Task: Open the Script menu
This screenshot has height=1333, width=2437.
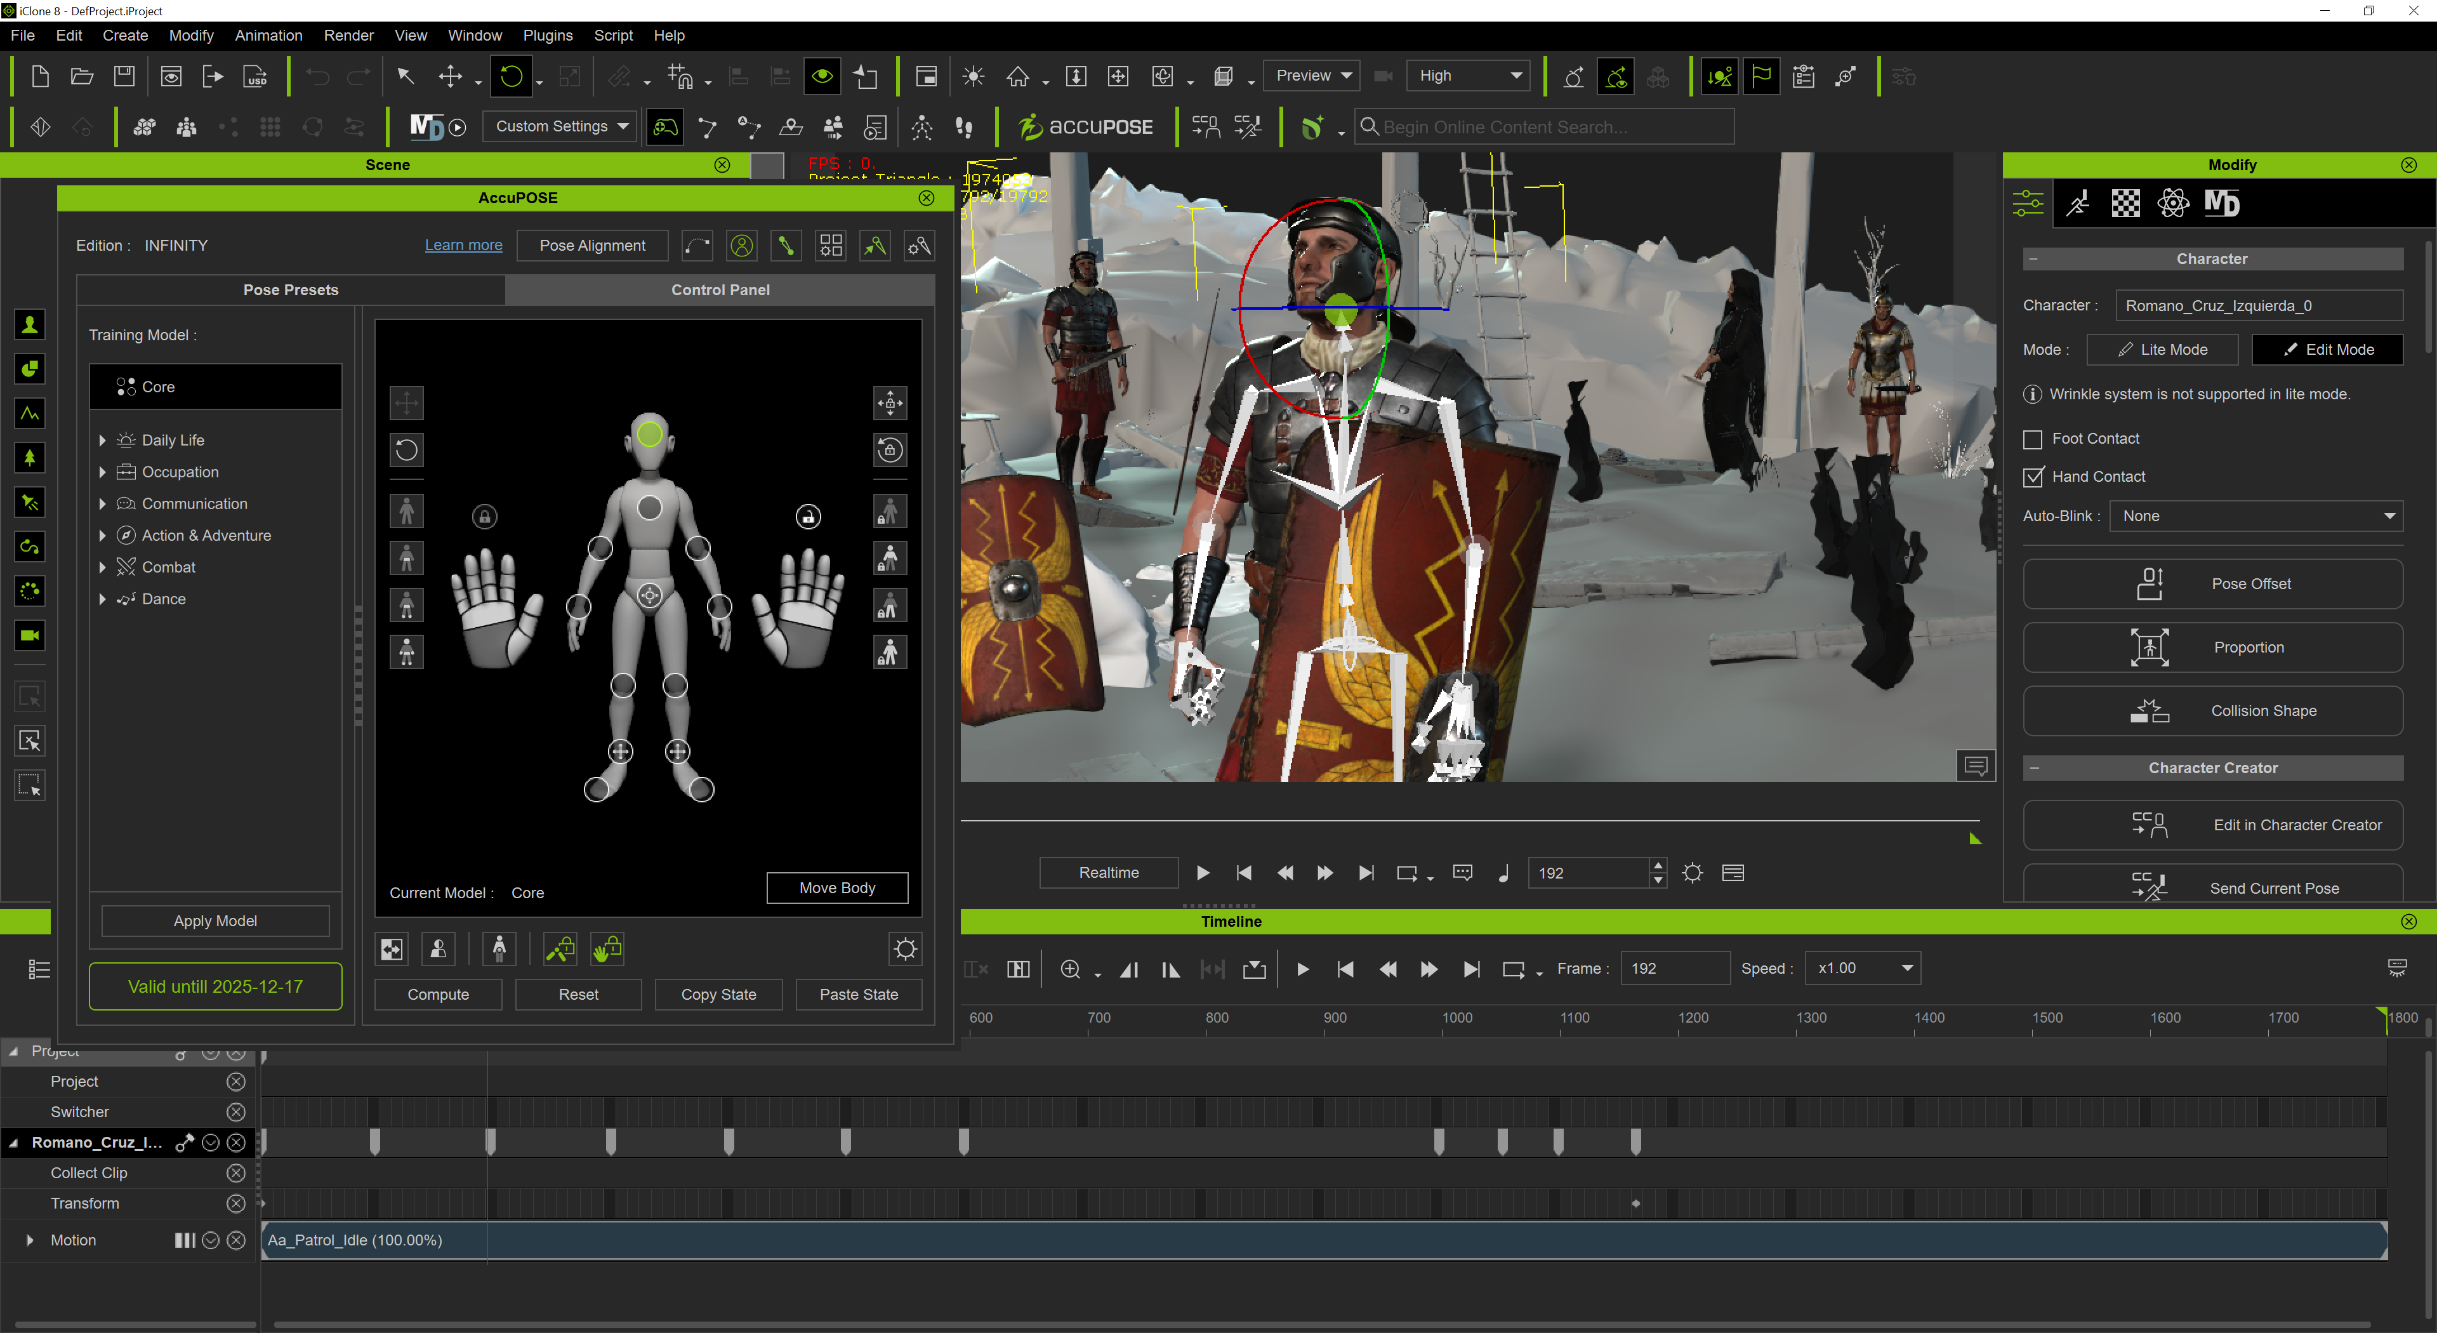Action: (x=613, y=36)
